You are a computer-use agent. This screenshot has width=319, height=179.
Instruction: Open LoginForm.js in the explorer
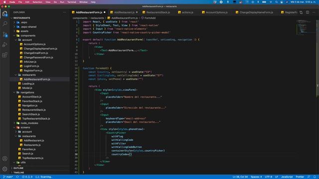point(31,66)
